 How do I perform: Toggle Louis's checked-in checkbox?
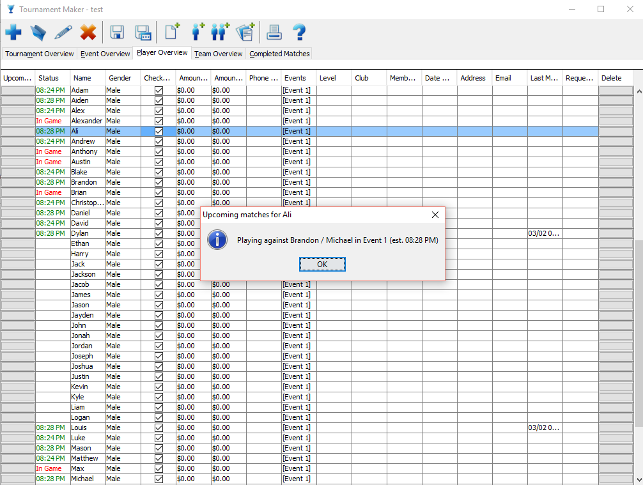159,427
